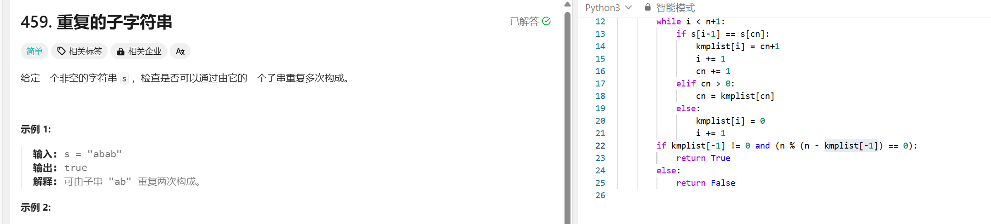The height and width of the screenshot is (224, 991).
Task: Open the 相关企业 related companies button
Action: click(138, 51)
